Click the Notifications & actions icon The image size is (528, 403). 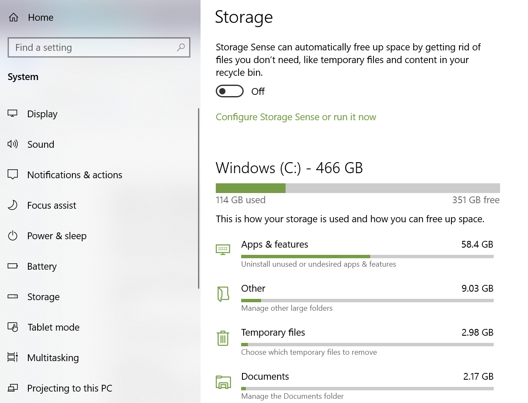coord(12,174)
